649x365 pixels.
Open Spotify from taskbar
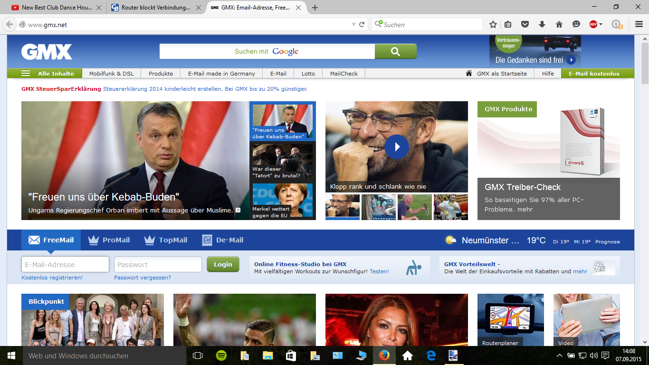(x=221, y=355)
